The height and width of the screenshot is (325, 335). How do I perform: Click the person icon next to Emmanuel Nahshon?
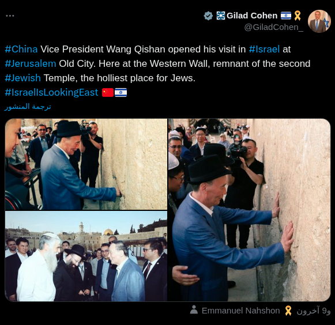point(194,310)
